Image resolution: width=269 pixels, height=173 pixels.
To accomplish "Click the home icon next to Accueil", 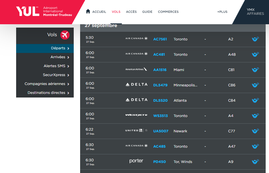I will click(x=88, y=11).
